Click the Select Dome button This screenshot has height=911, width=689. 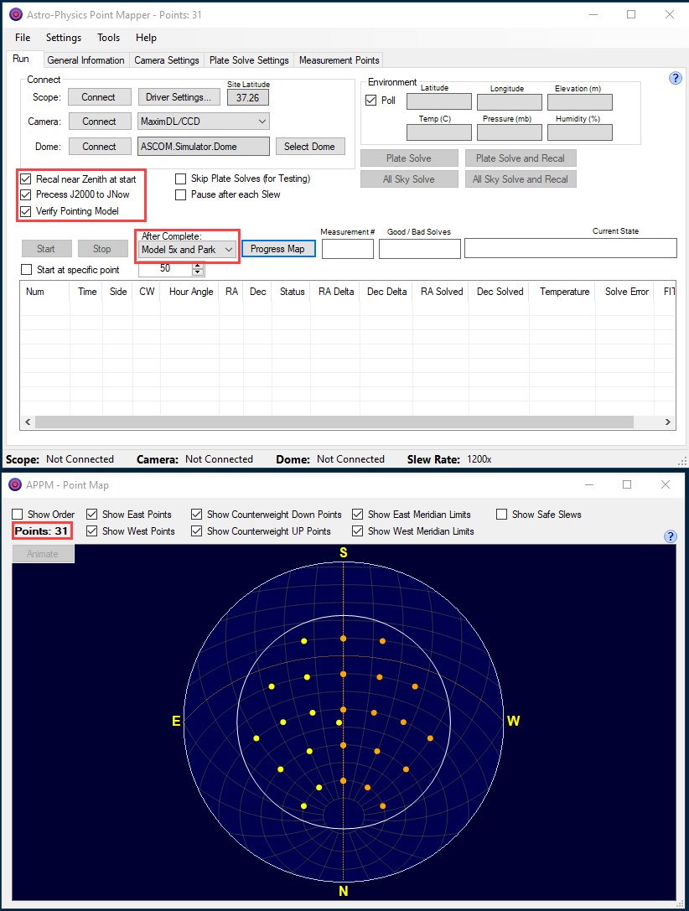310,147
